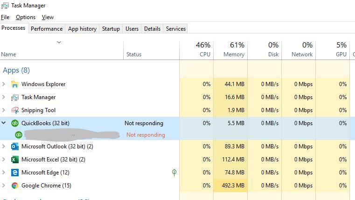
Task: Select the QuickBooks child Not responding row
Action: click(146, 135)
